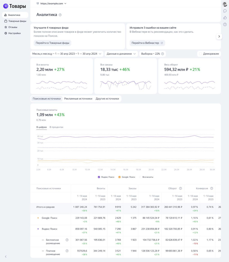Viewport: 229px width, 262px height.
Task: Click help icon next to Аналитика heading
Action: pos(60,15)
